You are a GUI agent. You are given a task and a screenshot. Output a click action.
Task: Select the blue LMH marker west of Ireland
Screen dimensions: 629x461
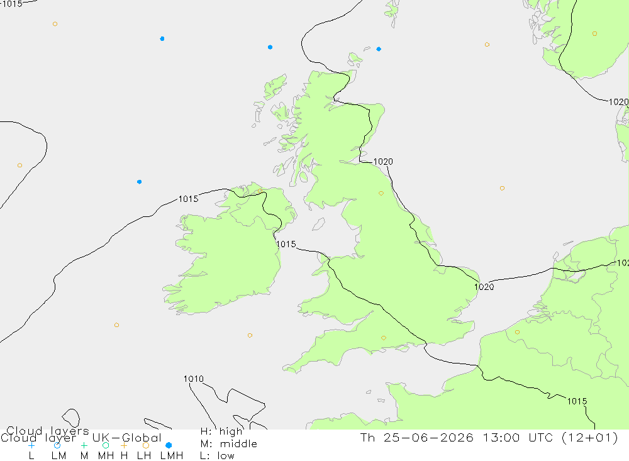click(139, 182)
